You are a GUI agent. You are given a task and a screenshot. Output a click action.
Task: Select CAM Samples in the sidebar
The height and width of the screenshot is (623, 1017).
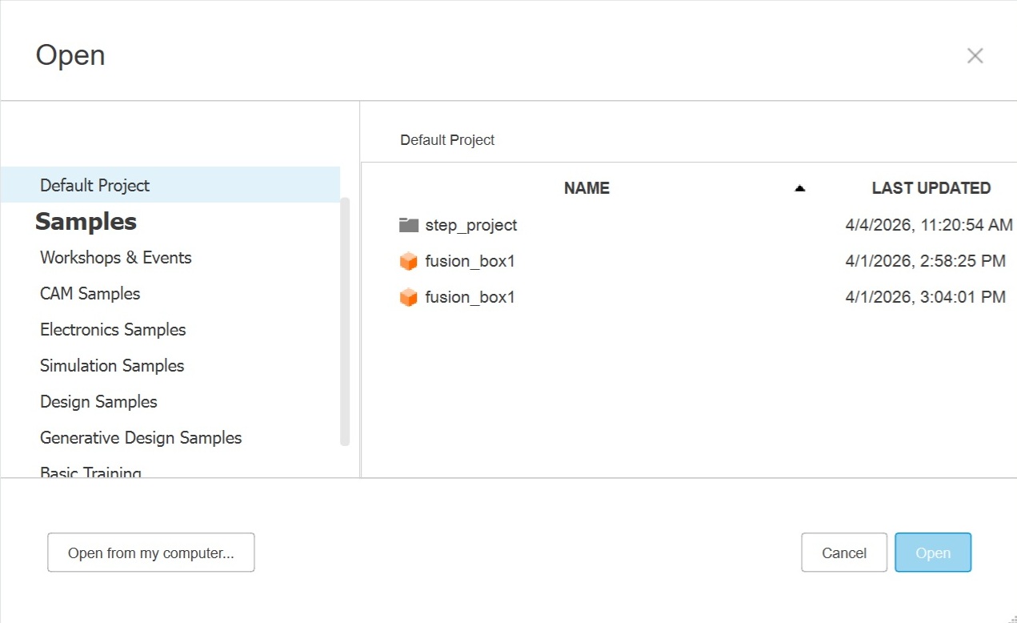90,293
